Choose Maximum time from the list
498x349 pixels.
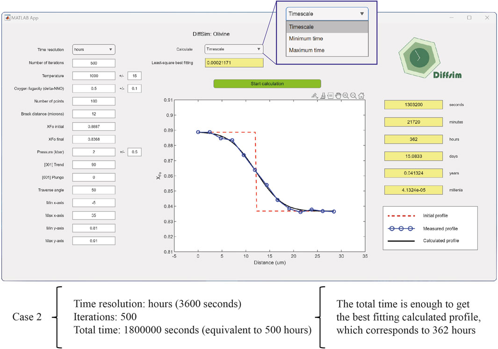tap(327, 50)
